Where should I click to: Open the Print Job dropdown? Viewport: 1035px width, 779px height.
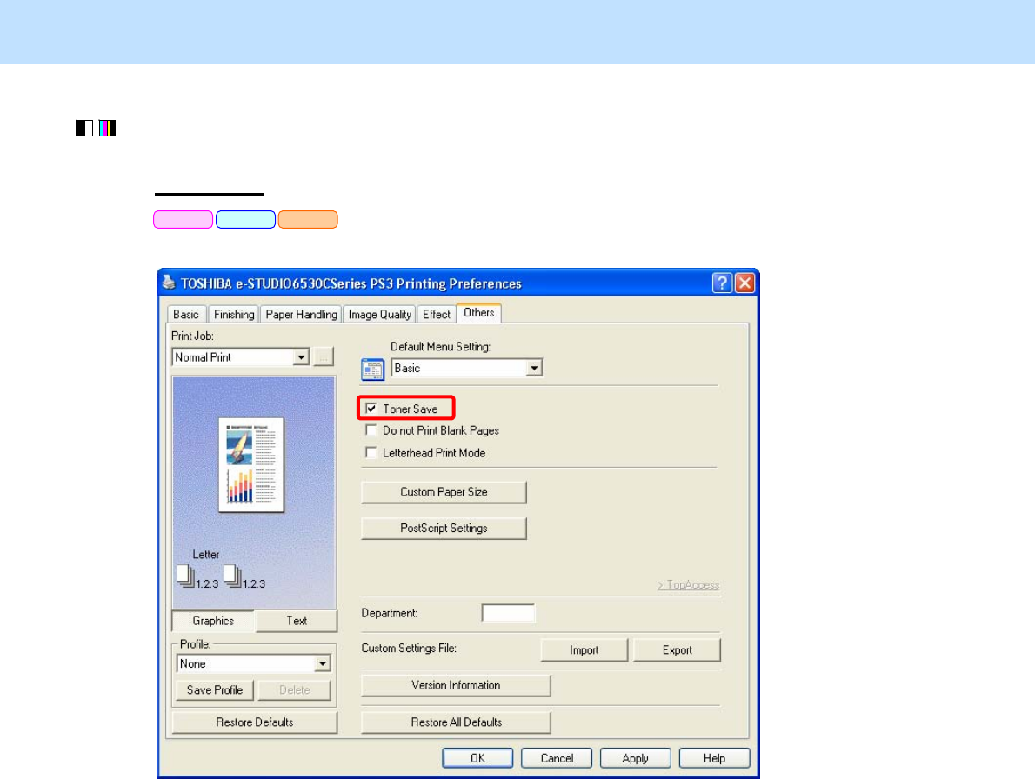point(301,356)
